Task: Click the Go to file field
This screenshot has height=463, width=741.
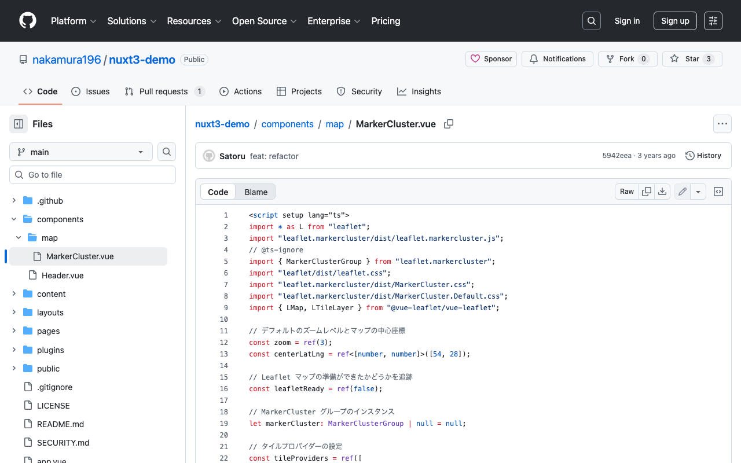Action: coord(93,175)
